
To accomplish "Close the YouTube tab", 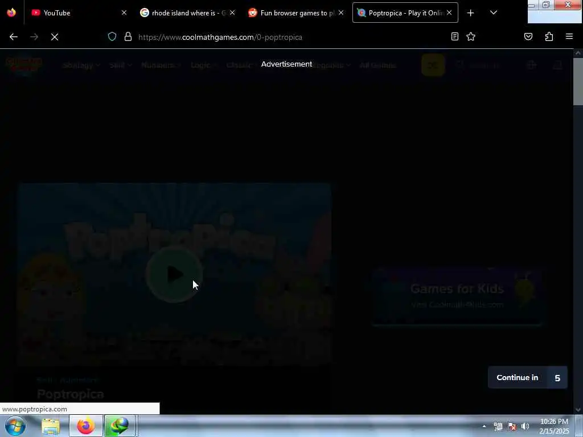I will [x=124, y=13].
